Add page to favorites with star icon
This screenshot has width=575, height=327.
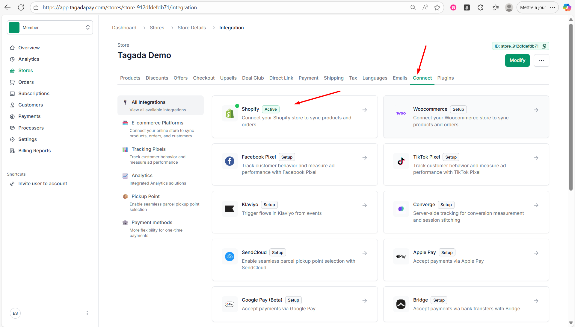click(x=437, y=7)
